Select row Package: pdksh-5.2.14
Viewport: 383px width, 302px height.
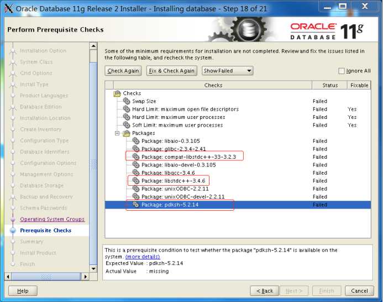click(x=238, y=205)
